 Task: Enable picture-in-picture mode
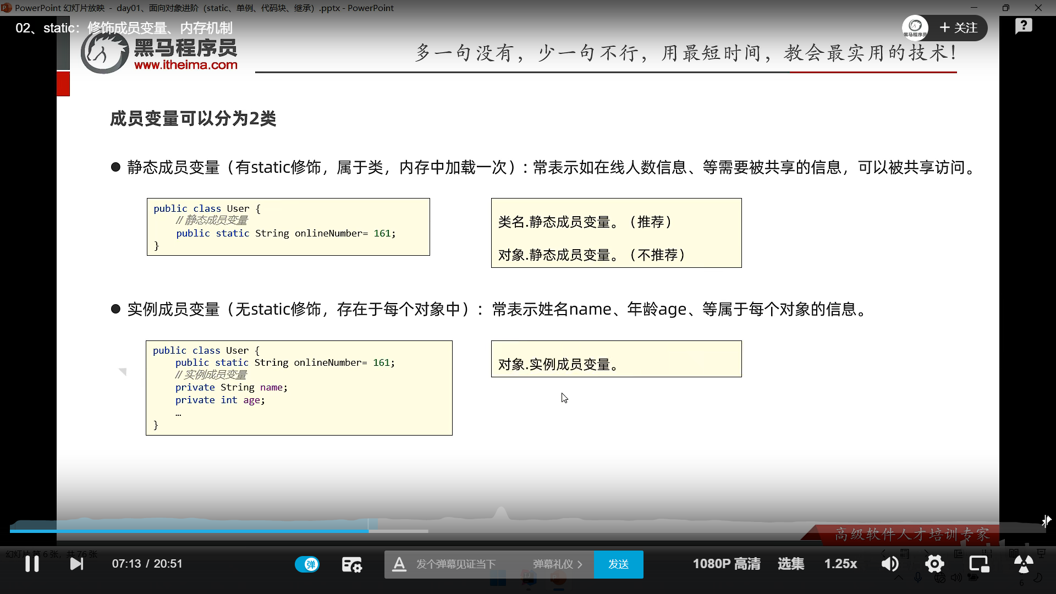(x=978, y=564)
